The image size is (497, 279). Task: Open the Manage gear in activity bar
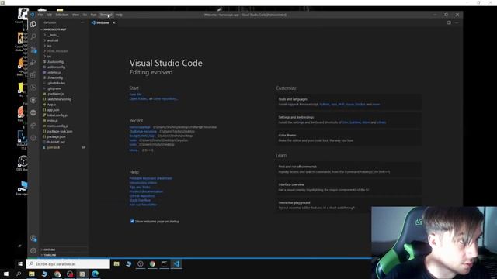pos(33,251)
